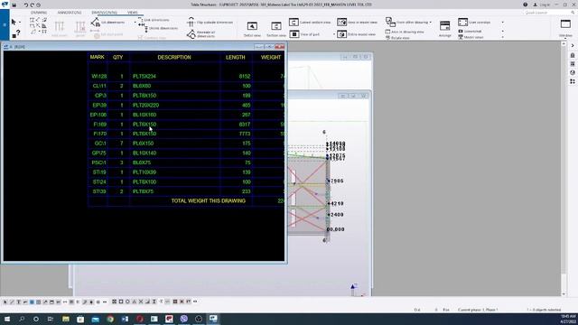Viewport: 578px width, 325px height.
Task: Expand the View of part dropdown arrow
Action: point(334,34)
